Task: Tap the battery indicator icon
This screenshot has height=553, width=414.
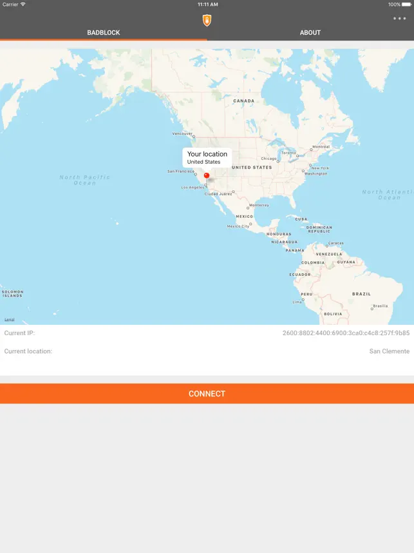Action: click(406, 5)
